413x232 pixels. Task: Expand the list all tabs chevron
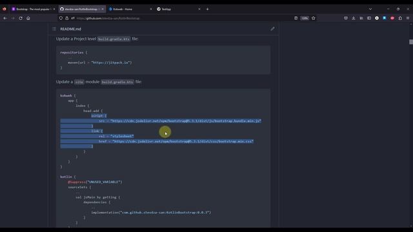pyautogui.click(x=370, y=9)
